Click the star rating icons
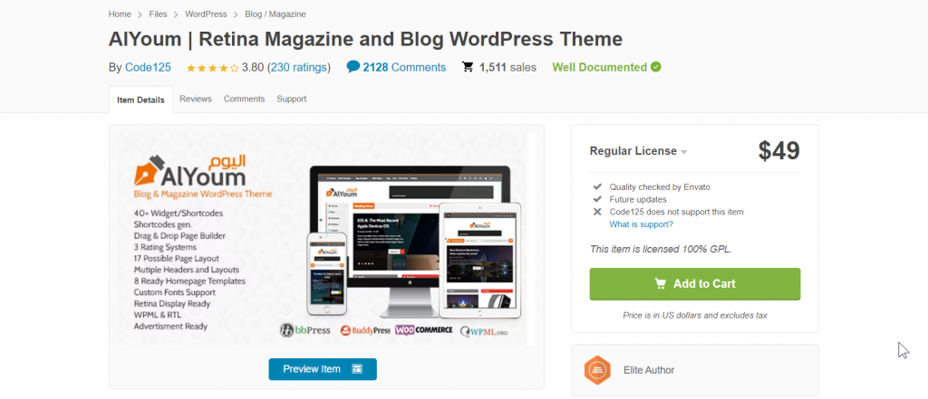 [212, 68]
